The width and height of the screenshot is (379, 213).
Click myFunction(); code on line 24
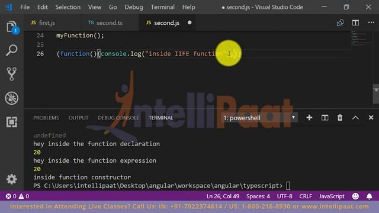click(80, 35)
